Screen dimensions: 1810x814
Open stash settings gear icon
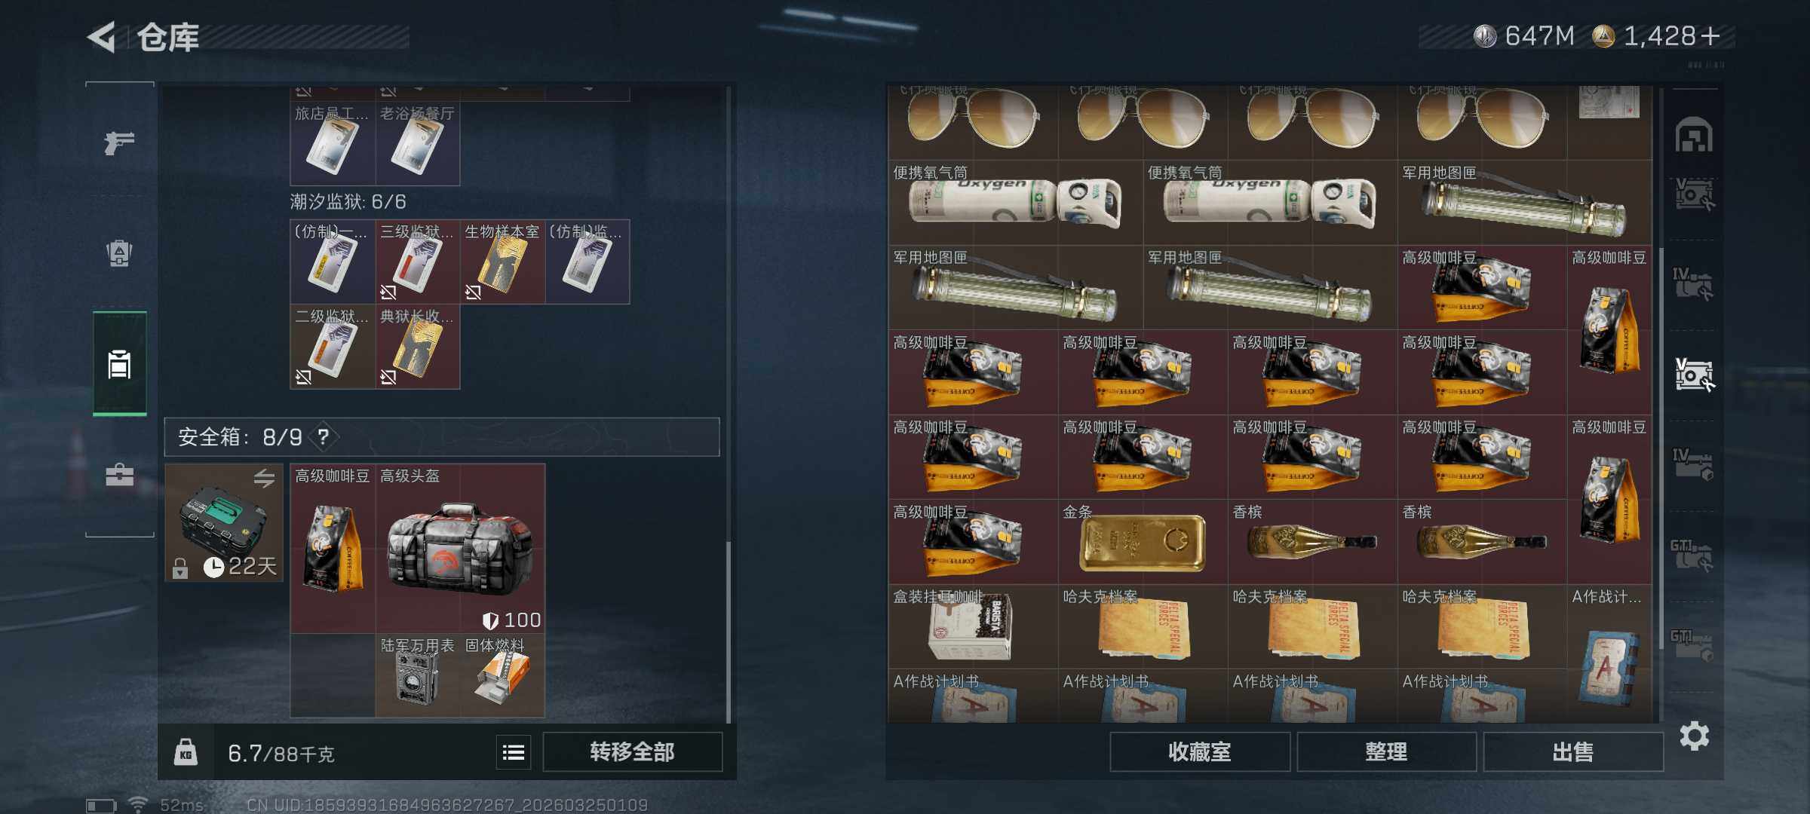click(1694, 736)
